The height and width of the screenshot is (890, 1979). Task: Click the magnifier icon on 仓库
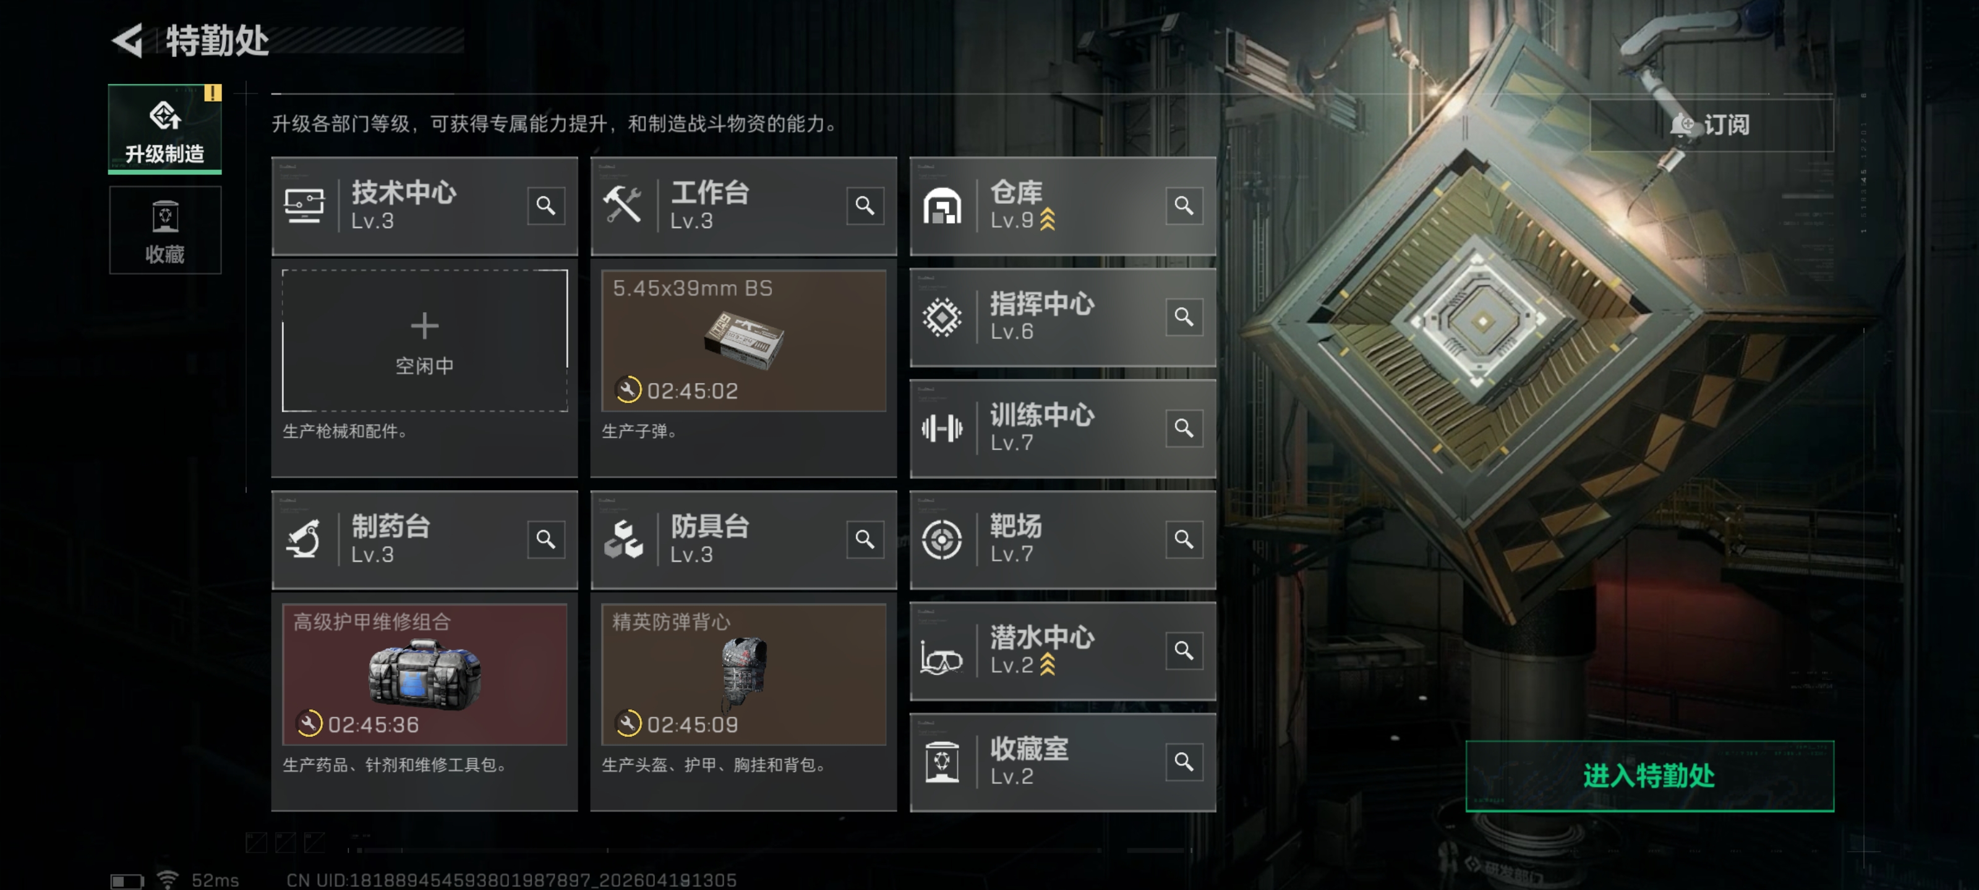(x=1184, y=206)
